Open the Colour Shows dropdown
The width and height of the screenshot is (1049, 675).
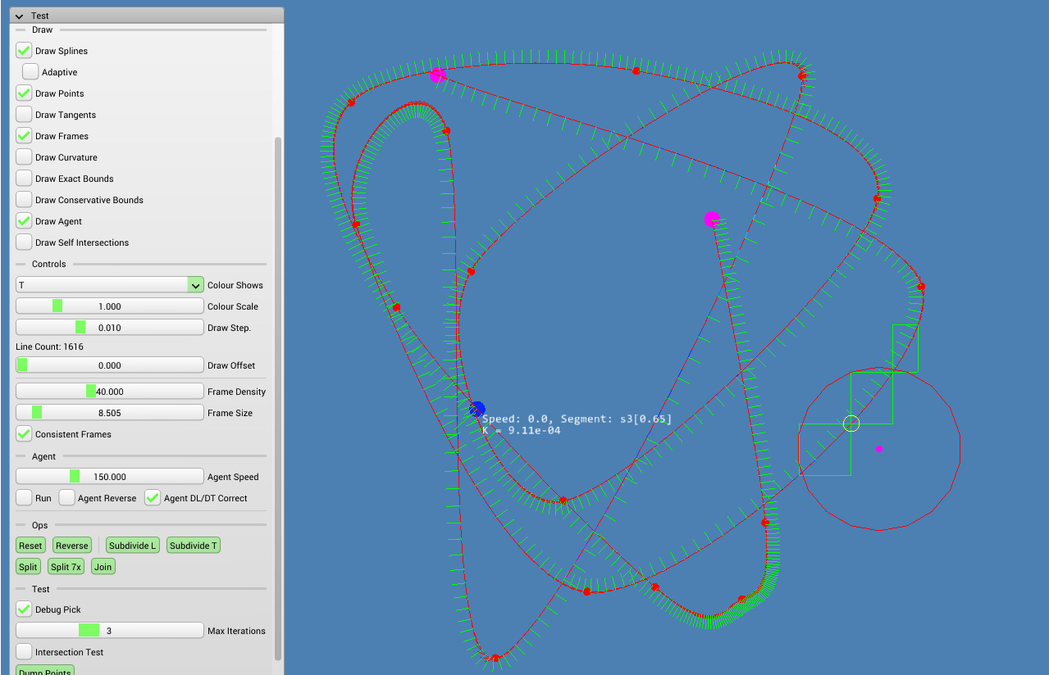coord(195,285)
